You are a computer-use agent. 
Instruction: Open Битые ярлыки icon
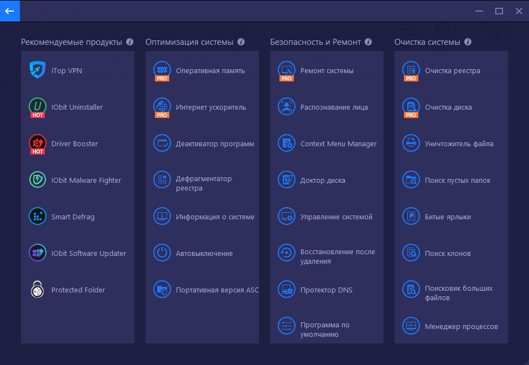[x=411, y=216]
